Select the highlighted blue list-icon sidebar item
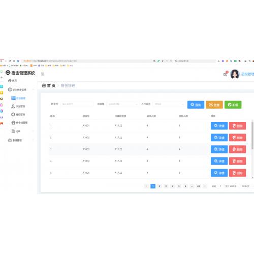254x254 pixels. point(18,98)
